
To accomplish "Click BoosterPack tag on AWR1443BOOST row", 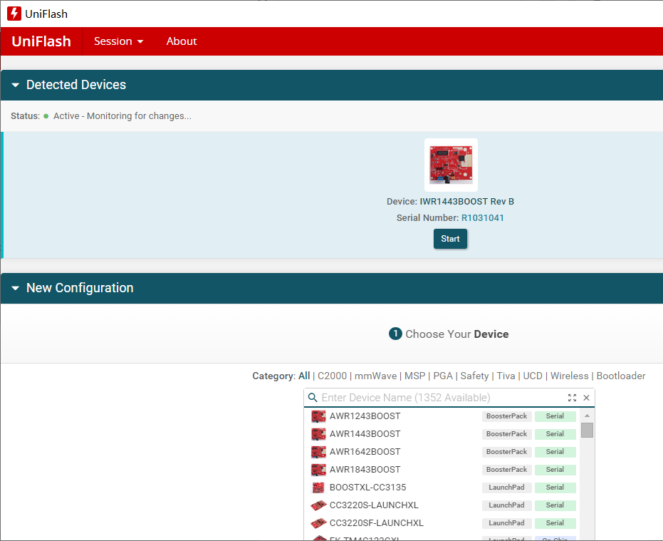I will coord(506,434).
